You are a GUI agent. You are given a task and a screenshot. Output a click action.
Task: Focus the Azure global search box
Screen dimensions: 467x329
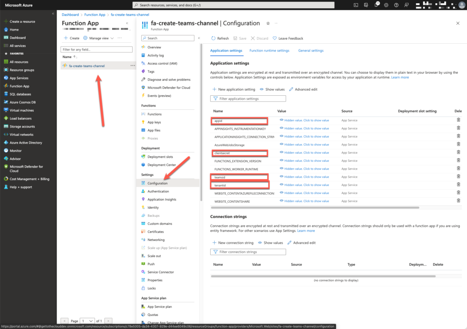click(x=233, y=5)
